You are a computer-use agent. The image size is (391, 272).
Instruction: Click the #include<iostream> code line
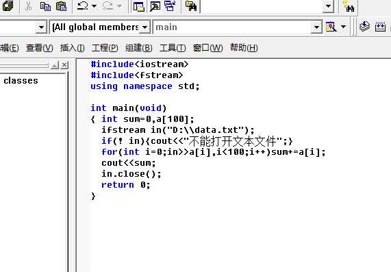[140, 64]
